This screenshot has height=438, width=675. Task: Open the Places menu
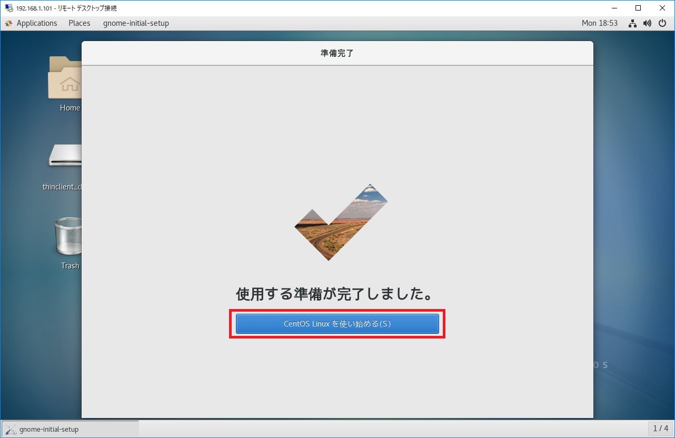80,23
